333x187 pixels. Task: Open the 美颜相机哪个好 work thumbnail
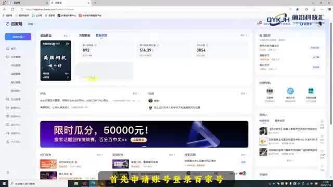pos(56,61)
